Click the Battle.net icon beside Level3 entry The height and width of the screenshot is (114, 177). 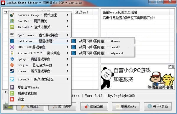tap(74, 47)
